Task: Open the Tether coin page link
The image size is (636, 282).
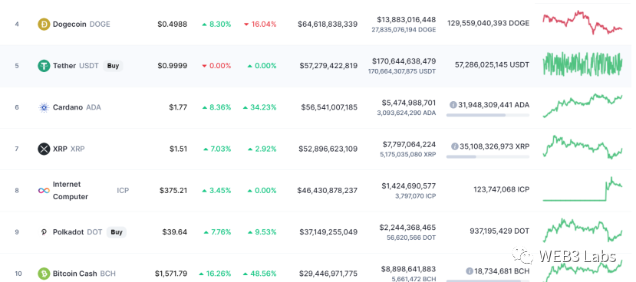Action: [x=64, y=66]
